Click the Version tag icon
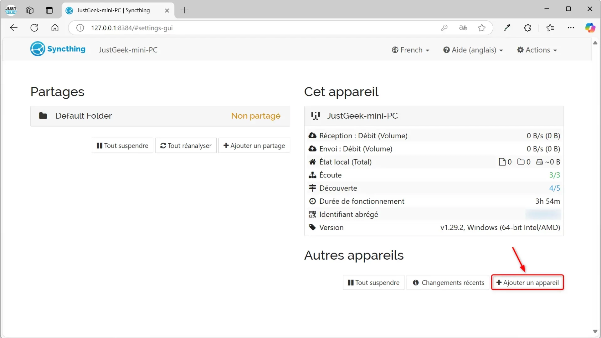 (x=312, y=227)
